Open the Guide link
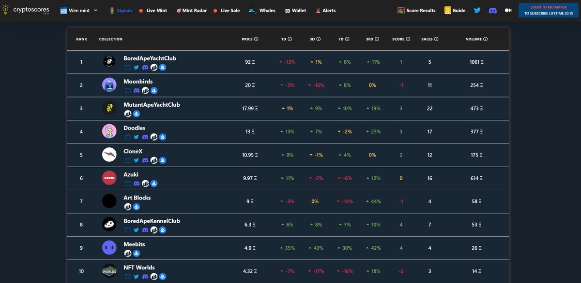The image size is (581, 283). point(455,10)
